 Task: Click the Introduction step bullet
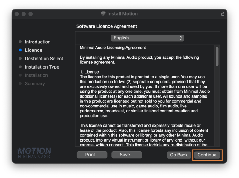pyautogui.click(x=20, y=42)
